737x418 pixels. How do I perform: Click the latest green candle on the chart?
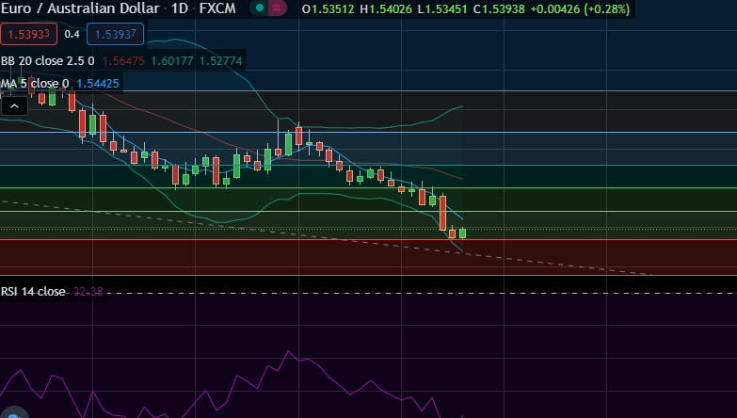[x=462, y=233]
